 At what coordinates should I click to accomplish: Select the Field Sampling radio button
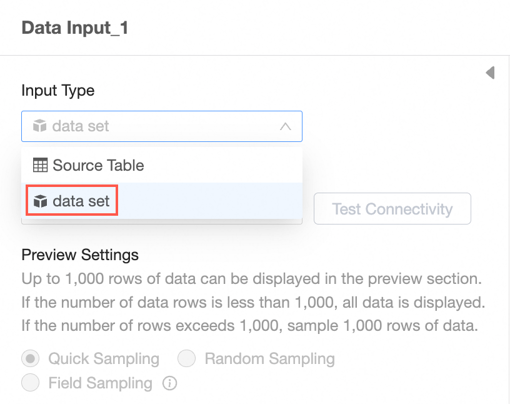[x=31, y=383]
